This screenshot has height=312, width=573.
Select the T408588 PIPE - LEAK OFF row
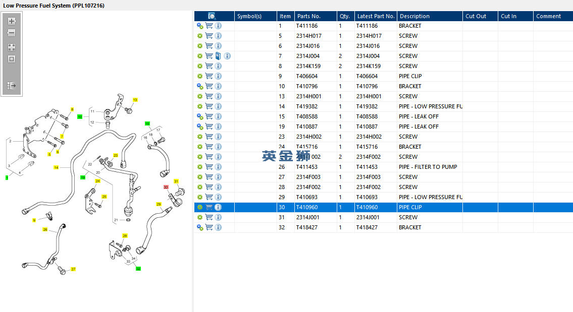pyautogui.click(x=383, y=117)
